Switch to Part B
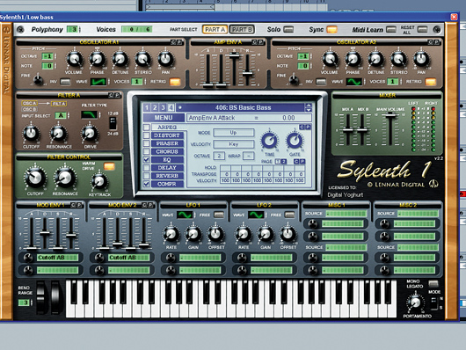 tap(242, 29)
